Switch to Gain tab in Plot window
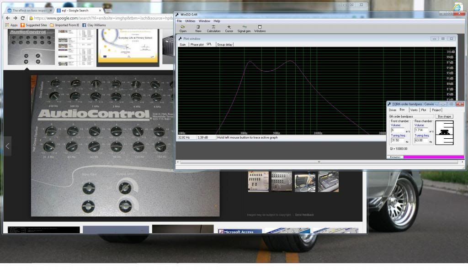The height and width of the screenshot is (272, 468). [183, 45]
